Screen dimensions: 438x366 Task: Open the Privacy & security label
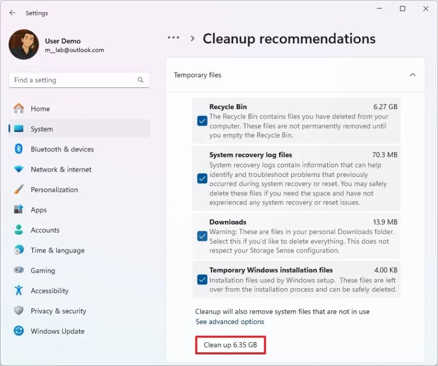pos(58,311)
